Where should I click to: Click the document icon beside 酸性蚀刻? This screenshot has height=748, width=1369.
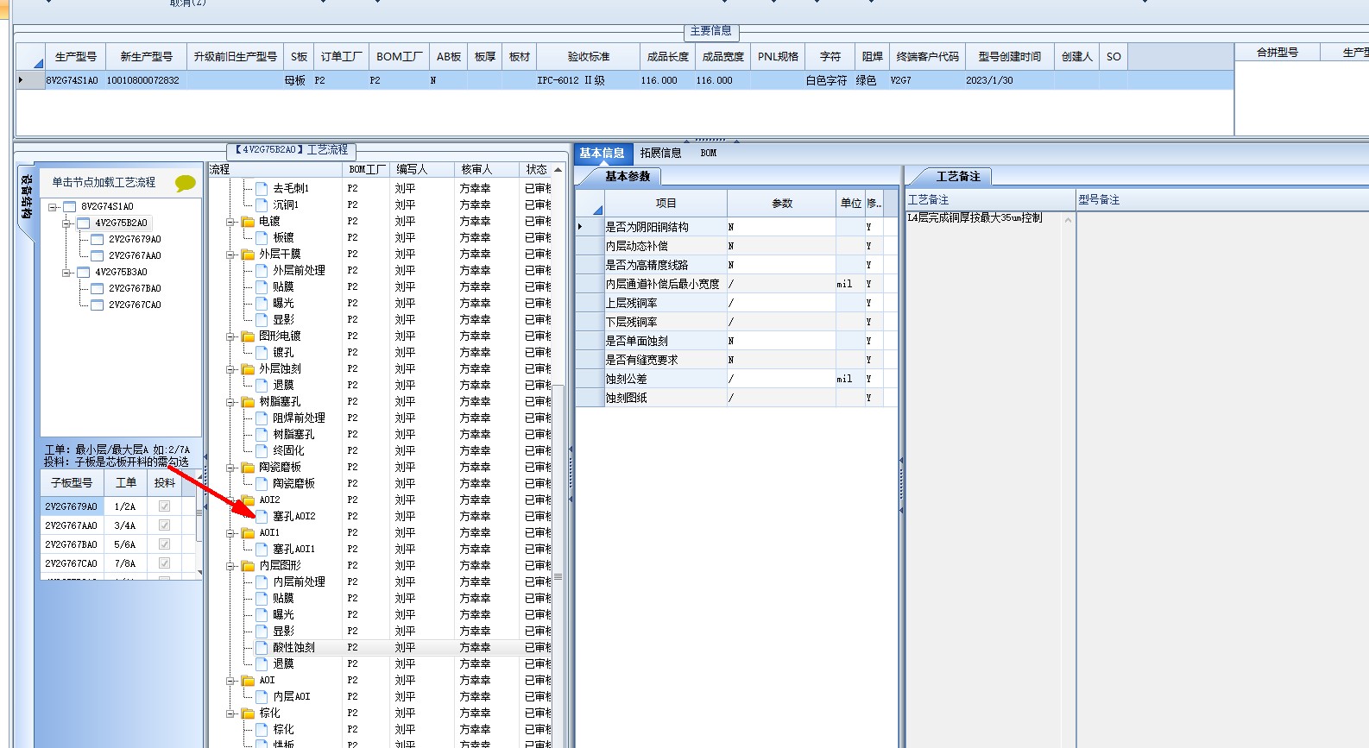click(x=262, y=648)
